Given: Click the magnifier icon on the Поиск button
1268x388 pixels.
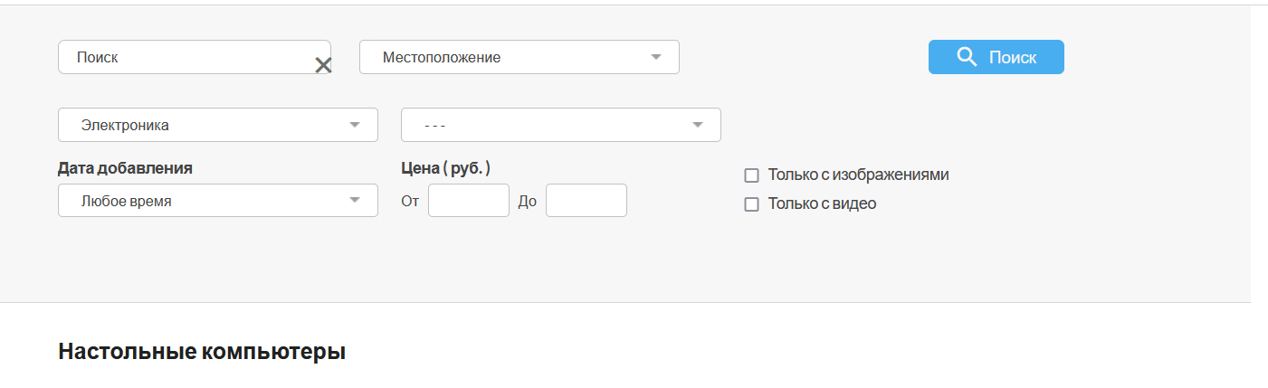Looking at the screenshot, I should 967,57.
